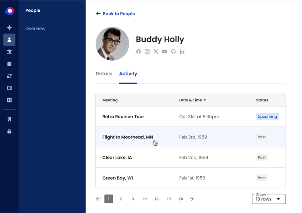302x213 pixels.
Task: Open the sparkle star icon in the sidebar
Action: coord(9,27)
